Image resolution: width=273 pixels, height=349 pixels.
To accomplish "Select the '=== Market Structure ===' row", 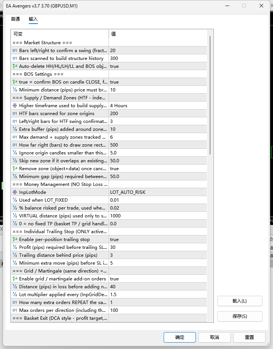I will (109, 43).
